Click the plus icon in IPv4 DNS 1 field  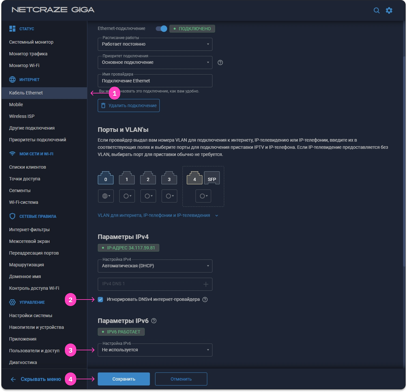coord(206,284)
